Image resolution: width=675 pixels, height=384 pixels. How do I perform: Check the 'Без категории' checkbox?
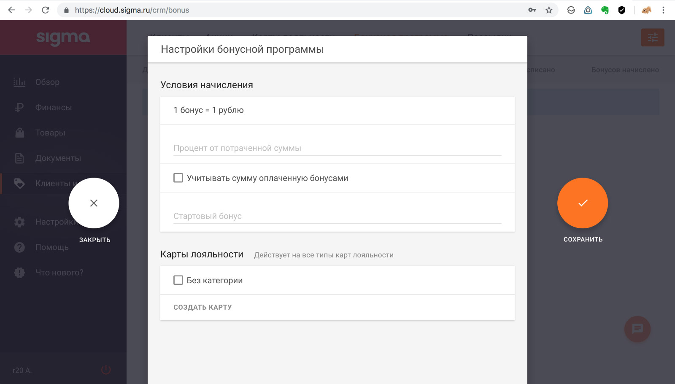(x=178, y=280)
